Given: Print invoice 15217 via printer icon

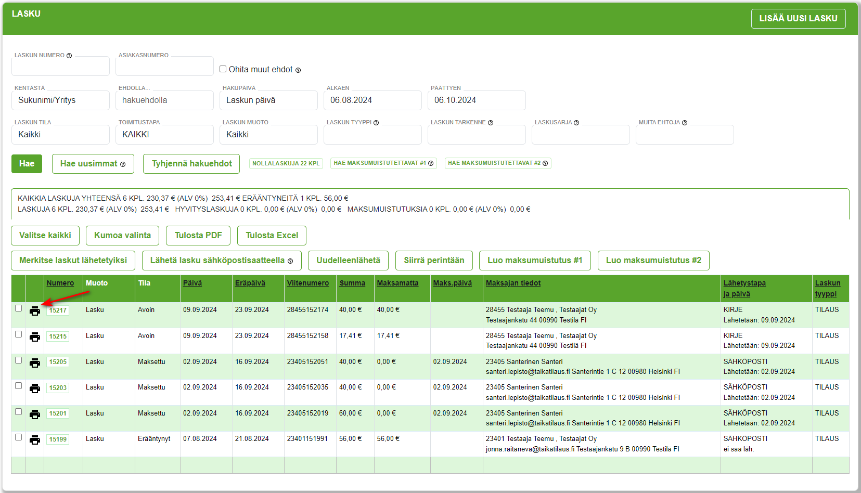Looking at the screenshot, I should coord(35,311).
